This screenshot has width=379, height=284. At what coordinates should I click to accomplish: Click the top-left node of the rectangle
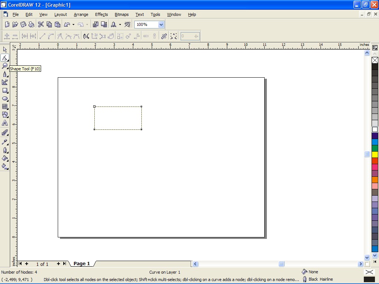click(x=94, y=106)
